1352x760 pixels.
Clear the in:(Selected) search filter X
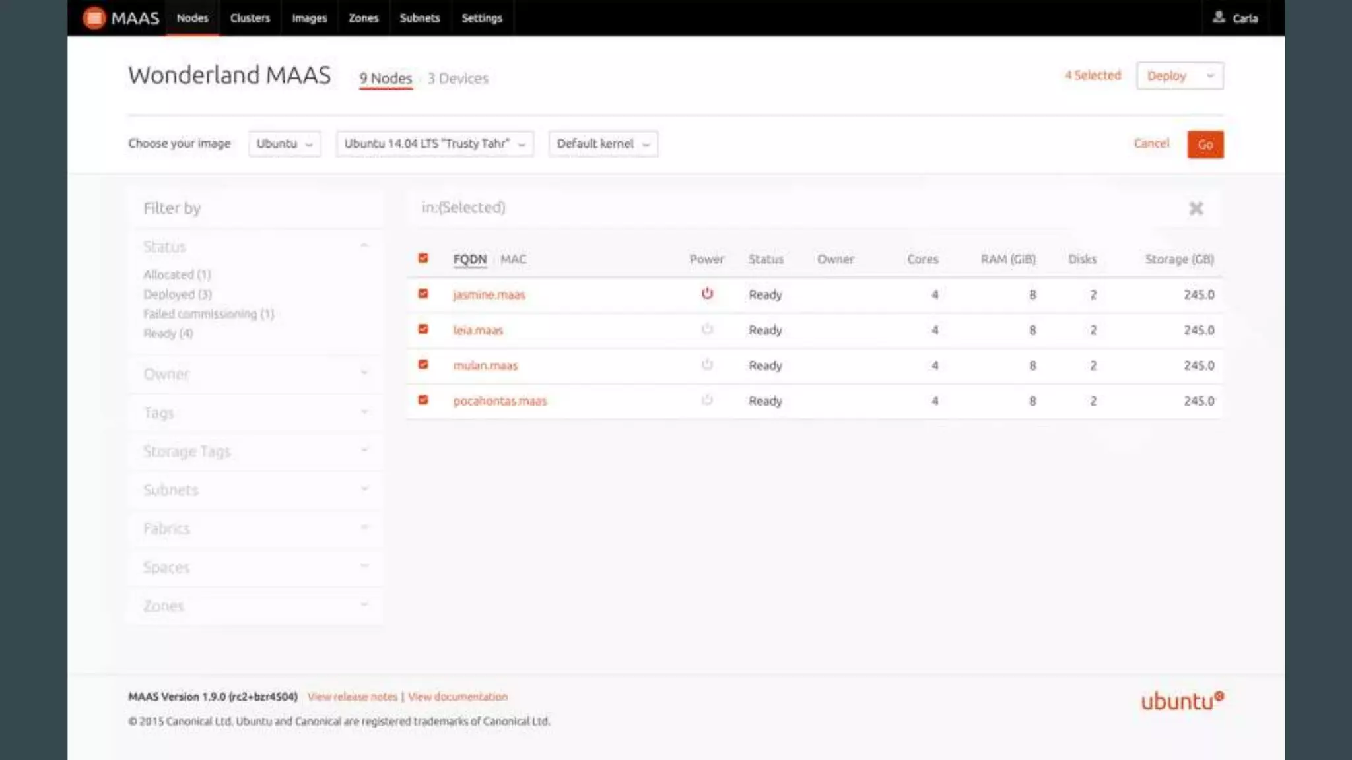point(1196,208)
